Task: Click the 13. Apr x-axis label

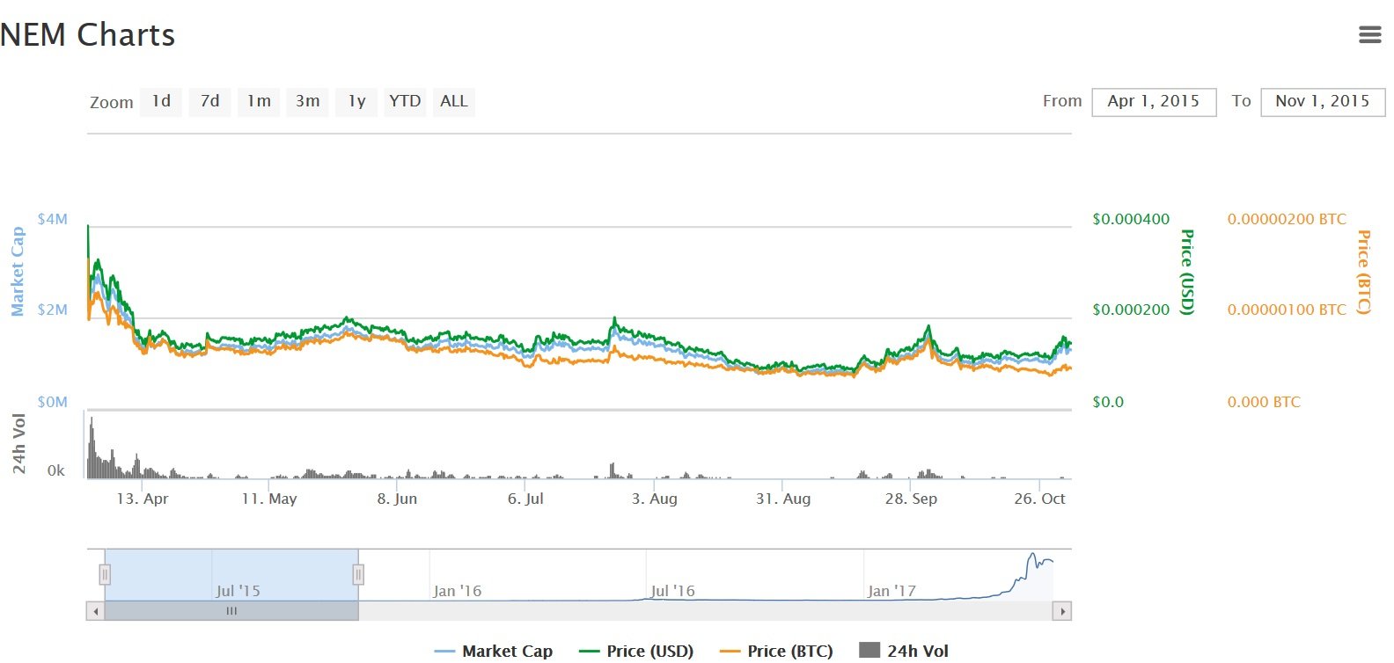Action: [143, 499]
